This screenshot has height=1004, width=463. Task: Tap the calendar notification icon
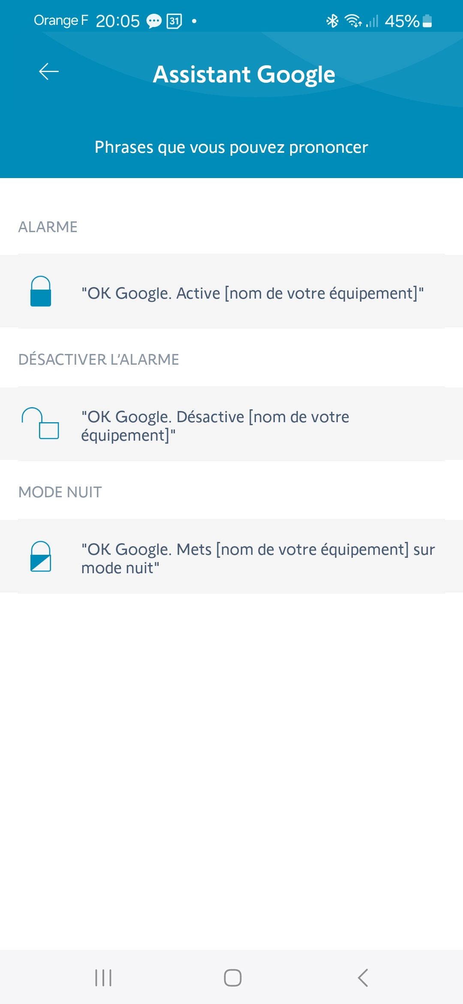click(174, 21)
